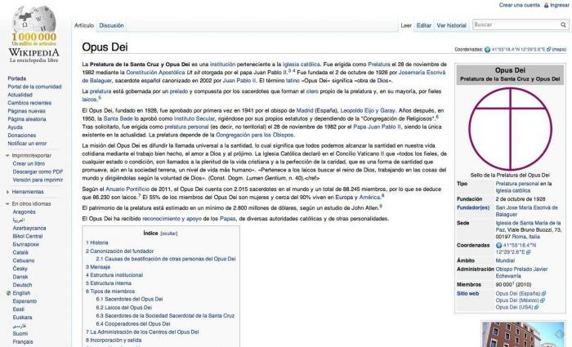Jump to 4 Estructura institucional
572x347 pixels.
114,275
